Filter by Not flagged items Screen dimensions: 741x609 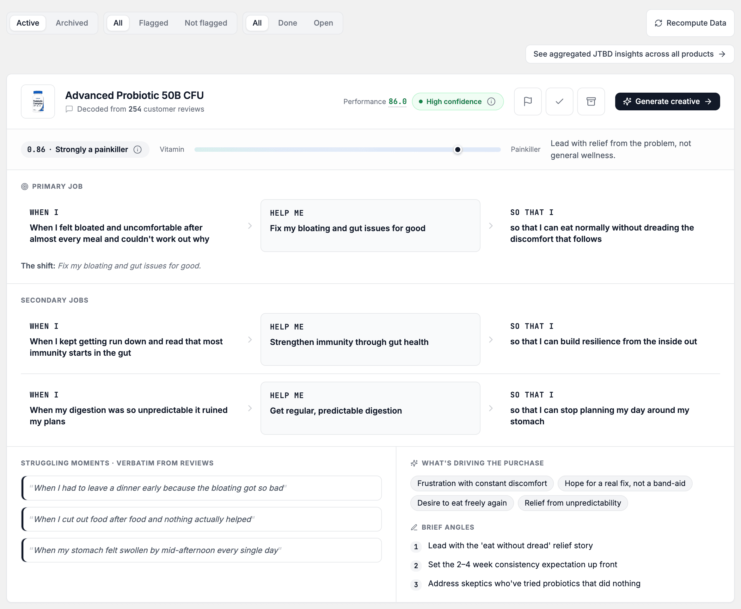[206, 23]
